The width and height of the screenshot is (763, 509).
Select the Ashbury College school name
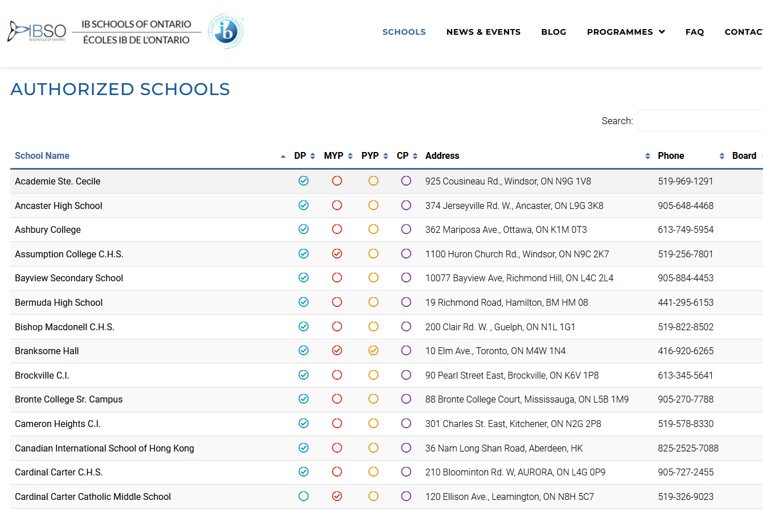[x=48, y=229]
